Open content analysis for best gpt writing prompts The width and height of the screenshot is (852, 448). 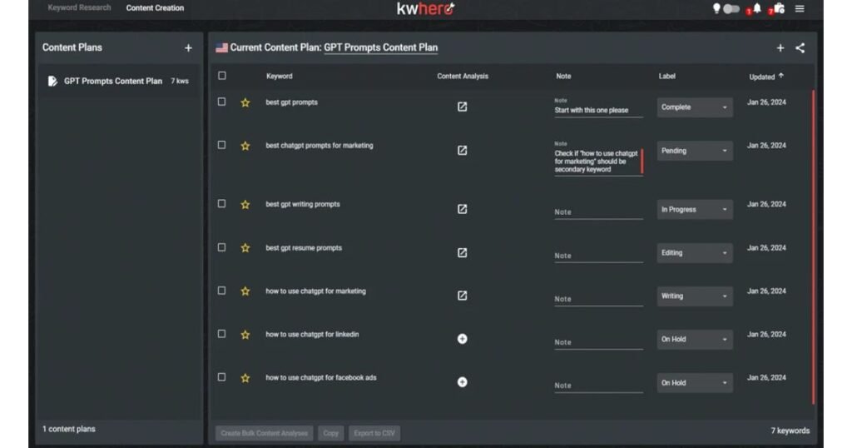(x=462, y=209)
